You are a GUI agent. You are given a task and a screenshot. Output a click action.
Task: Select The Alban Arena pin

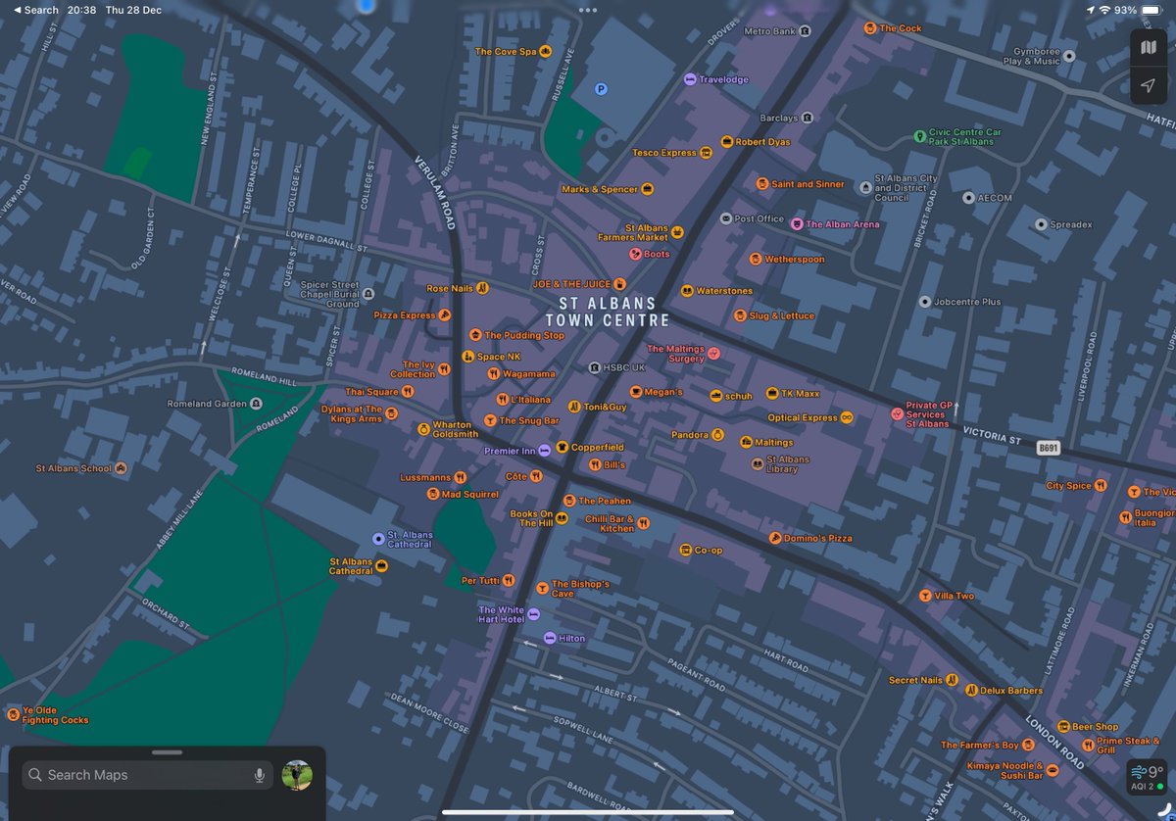797,224
